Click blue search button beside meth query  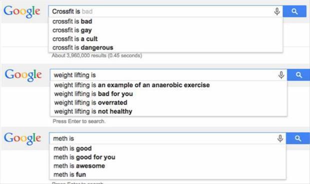tap(298, 139)
